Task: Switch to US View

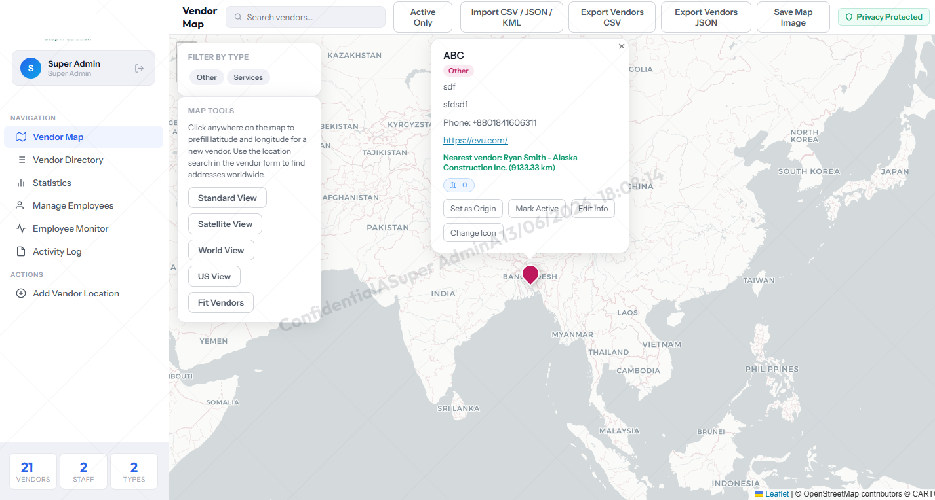Action: (x=214, y=276)
